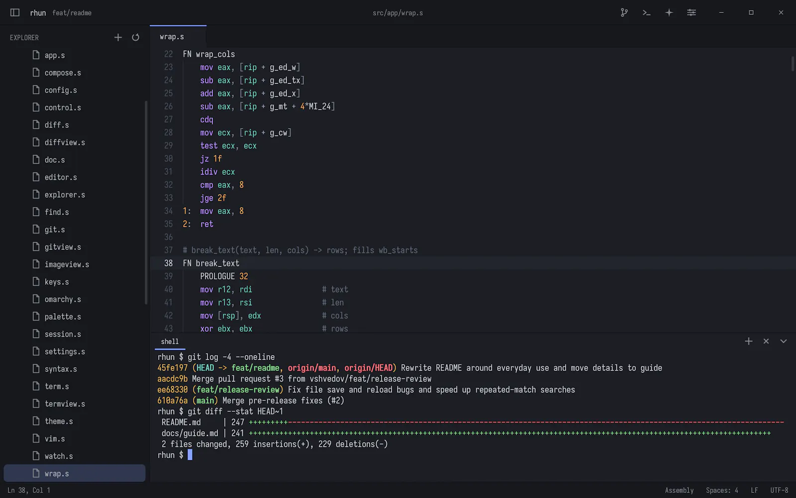Screen dimensions: 796x498
Task: Select the shell panel tab
Action: [x=170, y=342]
